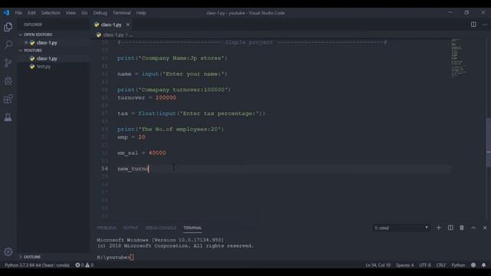Open class-1.py under YOUTUBE folder
491x276 pixels.
(47, 58)
